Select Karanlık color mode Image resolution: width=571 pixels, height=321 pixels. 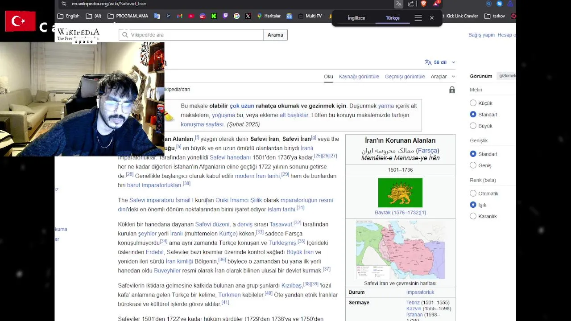[x=473, y=216]
